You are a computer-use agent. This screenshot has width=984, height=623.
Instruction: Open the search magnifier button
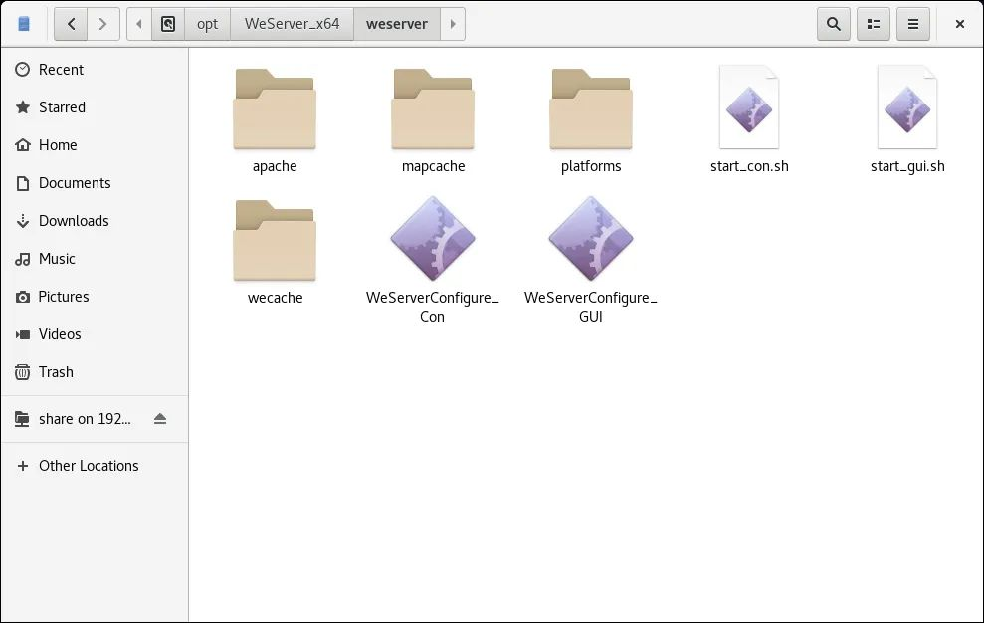834,24
